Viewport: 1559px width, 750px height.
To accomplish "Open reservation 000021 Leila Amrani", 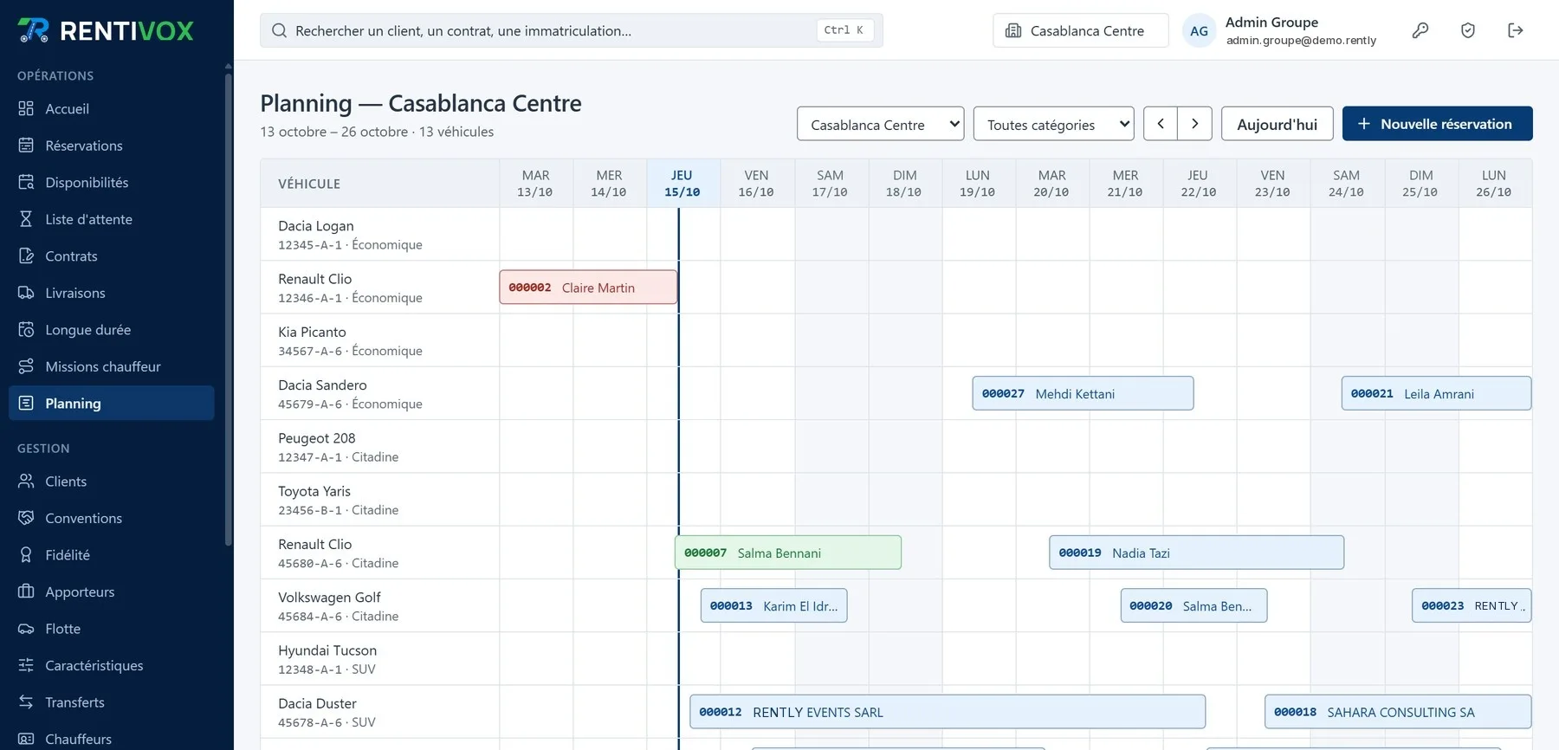I will [x=1436, y=393].
